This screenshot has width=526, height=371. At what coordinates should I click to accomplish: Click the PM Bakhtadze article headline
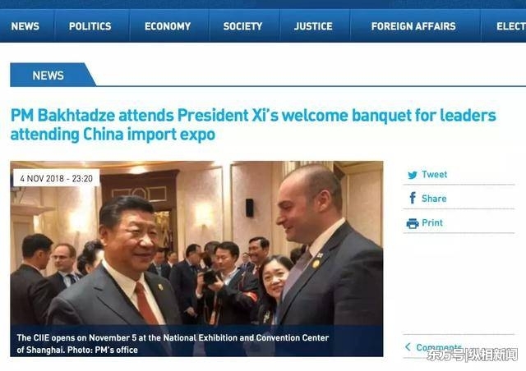pyautogui.click(x=253, y=125)
